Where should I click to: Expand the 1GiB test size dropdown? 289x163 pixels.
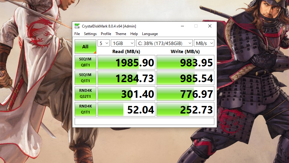[123, 43]
